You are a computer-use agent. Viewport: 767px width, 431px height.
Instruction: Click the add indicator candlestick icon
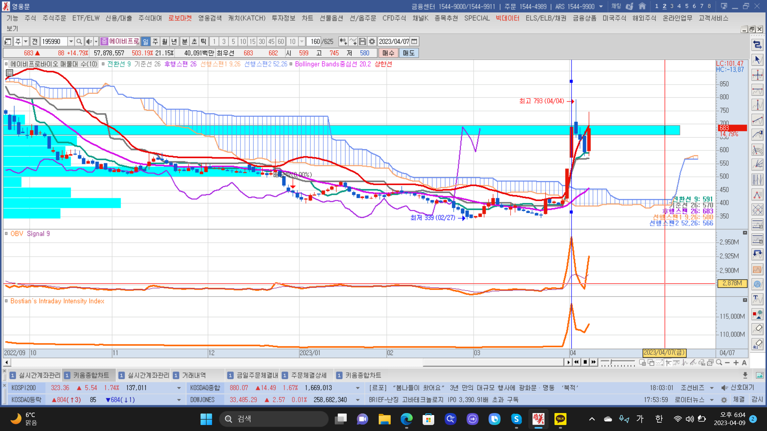343,42
